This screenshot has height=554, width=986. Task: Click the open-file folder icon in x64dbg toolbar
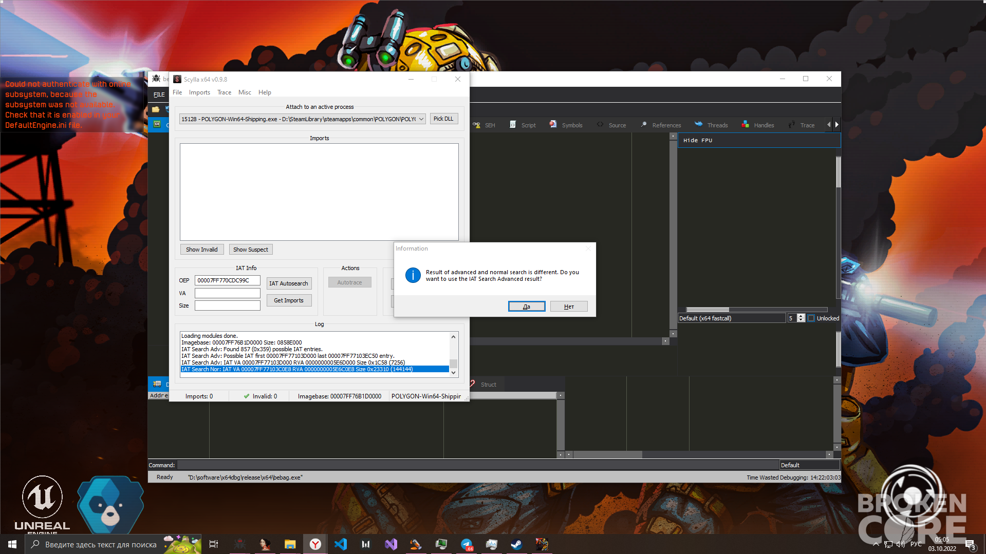pos(156,109)
